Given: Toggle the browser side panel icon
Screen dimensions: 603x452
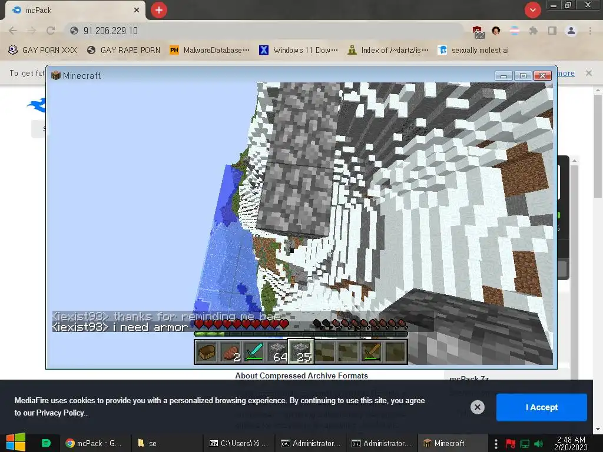Looking at the screenshot, I should [x=552, y=31].
